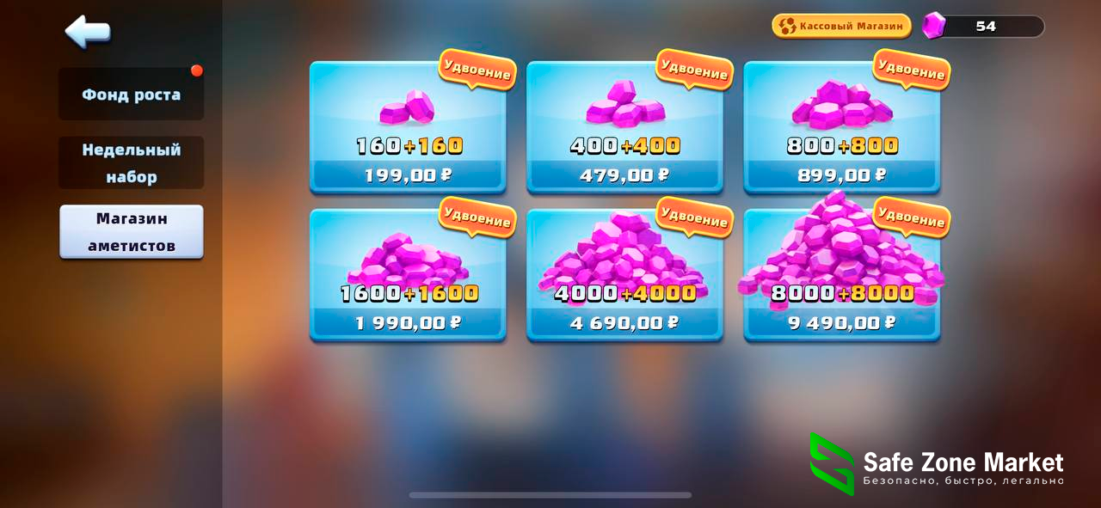Viewport: 1101px width, 508px height.
Task: Tap the 4000 gem heap image
Action: click(x=624, y=254)
